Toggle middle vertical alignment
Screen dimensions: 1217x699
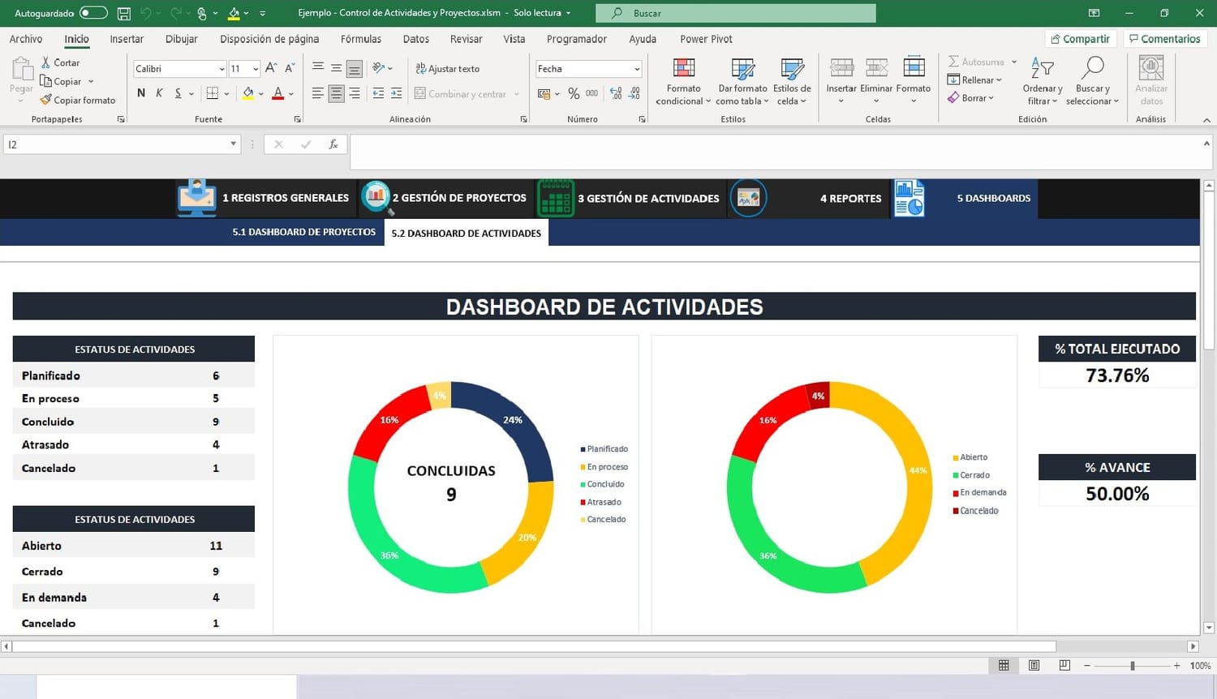336,68
